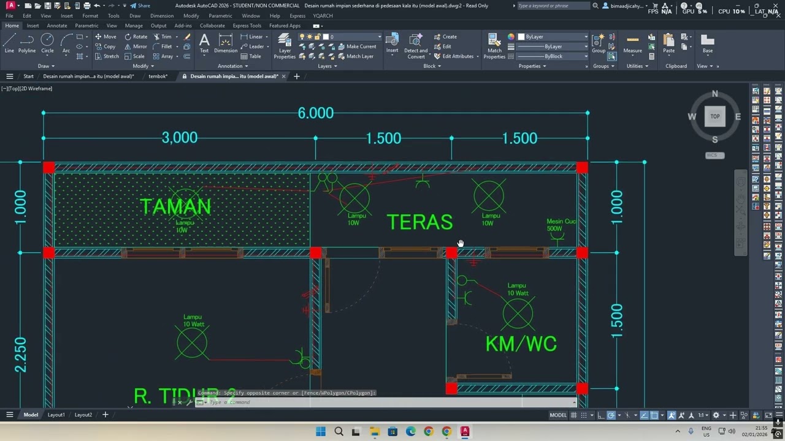Click the Dimension tool
The height and width of the screenshot is (441, 785).
tap(226, 43)
